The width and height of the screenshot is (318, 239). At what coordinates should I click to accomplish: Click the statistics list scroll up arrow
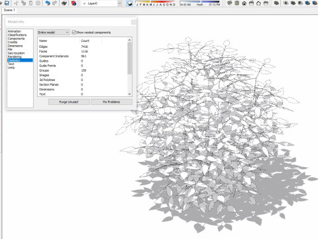[130, 40]
